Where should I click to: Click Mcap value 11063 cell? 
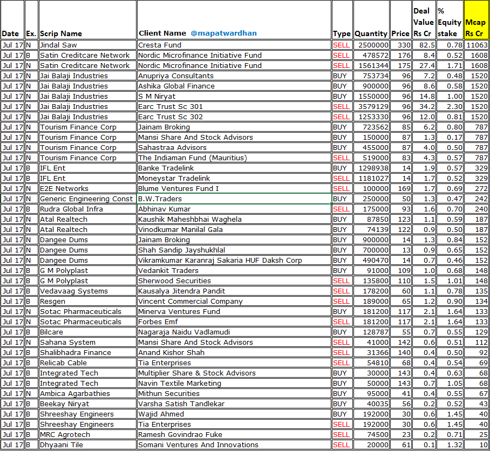(x=477, y=45)
